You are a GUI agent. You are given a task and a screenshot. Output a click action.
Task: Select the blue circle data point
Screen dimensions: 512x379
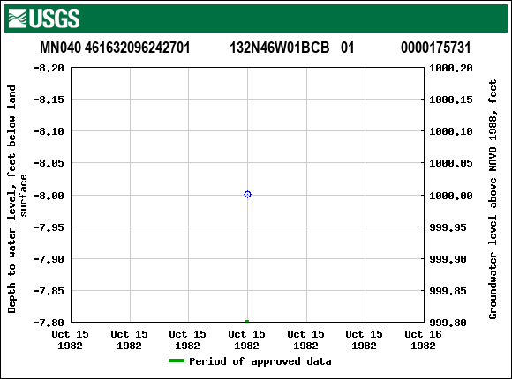pyautogui.click(x=247, y=195)
